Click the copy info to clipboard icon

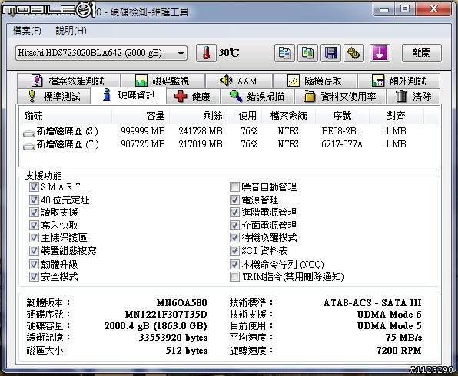pos(284,53)
